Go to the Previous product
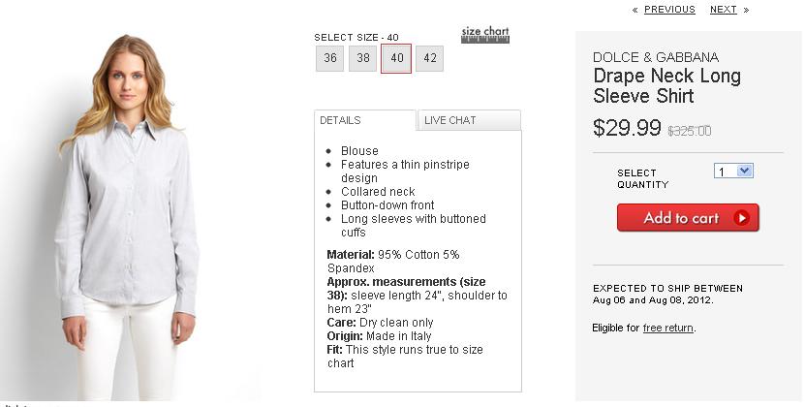The height and width of the screenshot is (407, 805). pos(669,10)
